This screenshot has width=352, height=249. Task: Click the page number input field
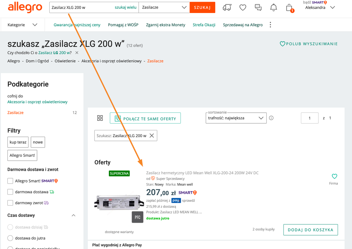pos(310,118)
